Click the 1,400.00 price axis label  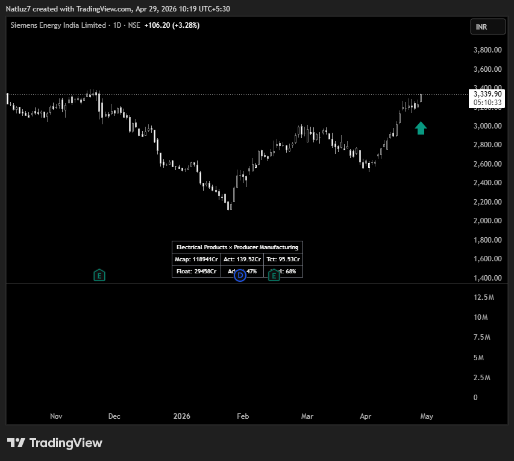pyautogui.click(x=487, y=278)
